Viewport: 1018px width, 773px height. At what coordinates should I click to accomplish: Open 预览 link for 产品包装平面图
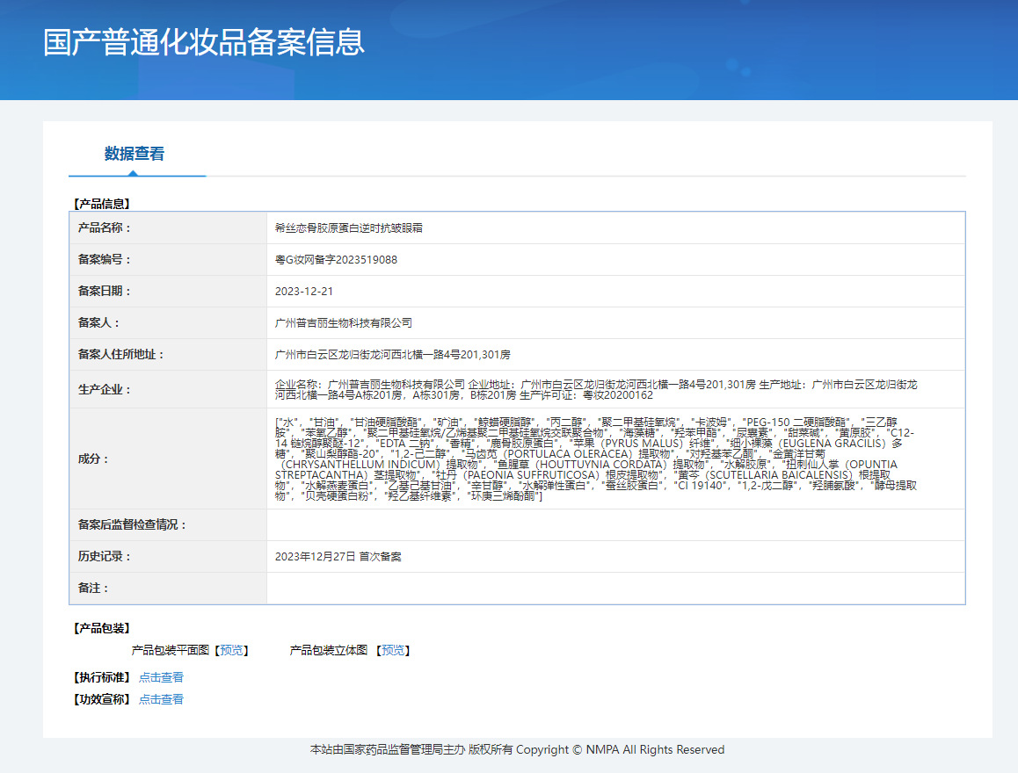point(232,650)
